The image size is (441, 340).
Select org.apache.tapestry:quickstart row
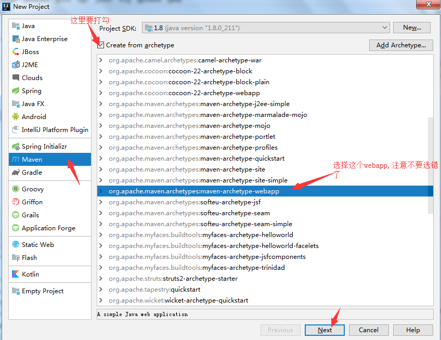pyautogui.click(x=265, y=290)
